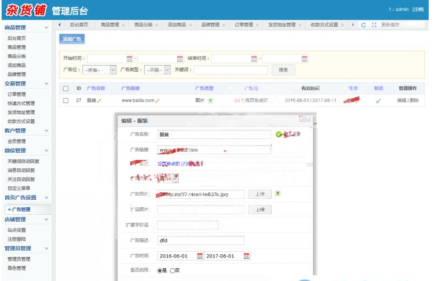
Task: Select 否 radio button for 是否启用
Action: (x=172, y=271)
